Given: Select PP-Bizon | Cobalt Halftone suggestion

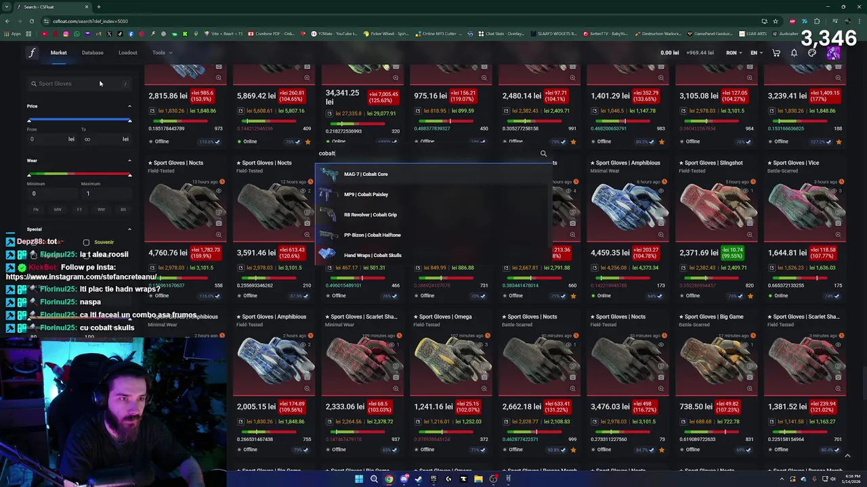Looking at the screenshot, I should (433, 235).
